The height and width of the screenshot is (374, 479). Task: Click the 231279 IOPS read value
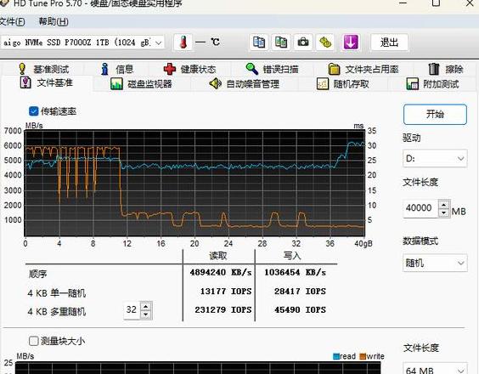coord(223,309)
